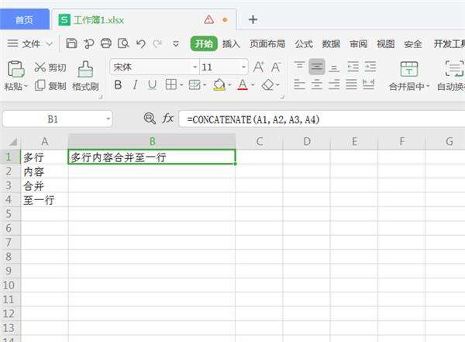
Task: Click Merge and Center icon
Action: (409, 69)
